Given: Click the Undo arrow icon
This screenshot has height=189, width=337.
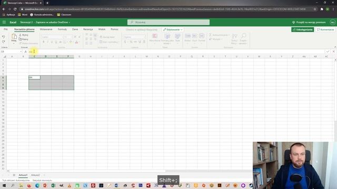Looking at the screenshot, I should point(4,37).
